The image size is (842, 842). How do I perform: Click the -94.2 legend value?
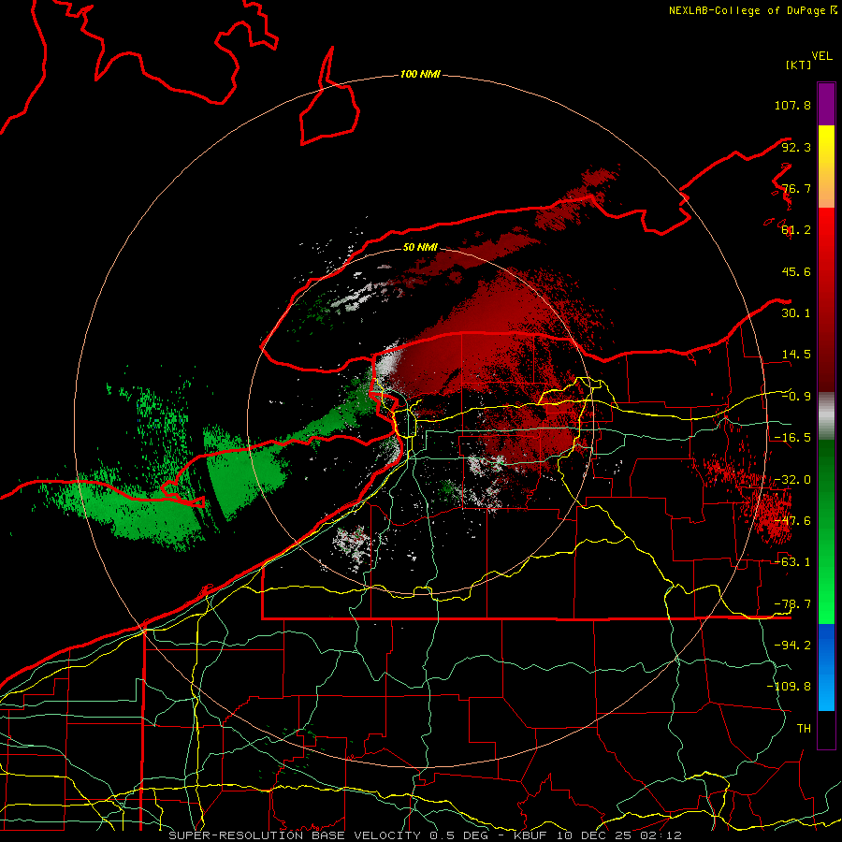[x=792, y=646]
